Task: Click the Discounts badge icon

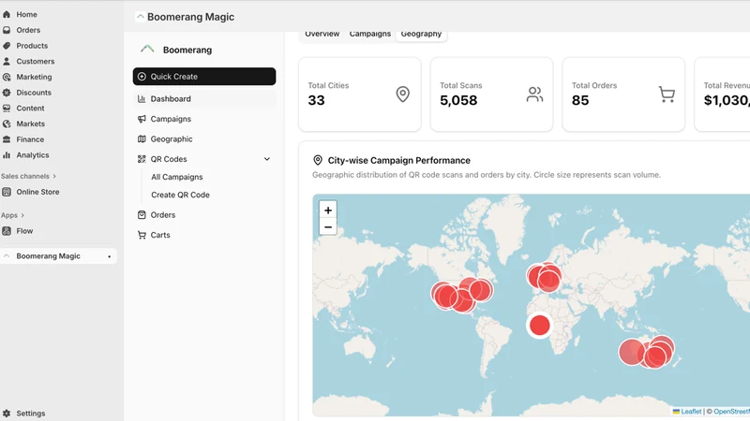Action: click(7, 93)
